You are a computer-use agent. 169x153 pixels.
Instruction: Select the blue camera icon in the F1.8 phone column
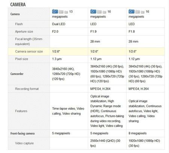point(131,11)
